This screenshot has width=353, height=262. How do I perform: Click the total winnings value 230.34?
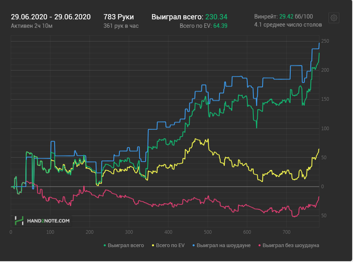click(216, 17)
